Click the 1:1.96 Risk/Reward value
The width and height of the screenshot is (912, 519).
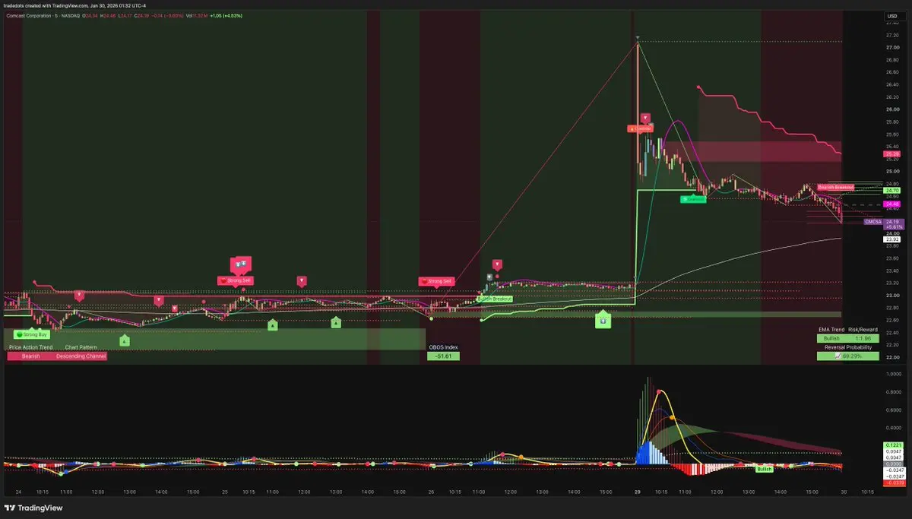click(863, 338)
